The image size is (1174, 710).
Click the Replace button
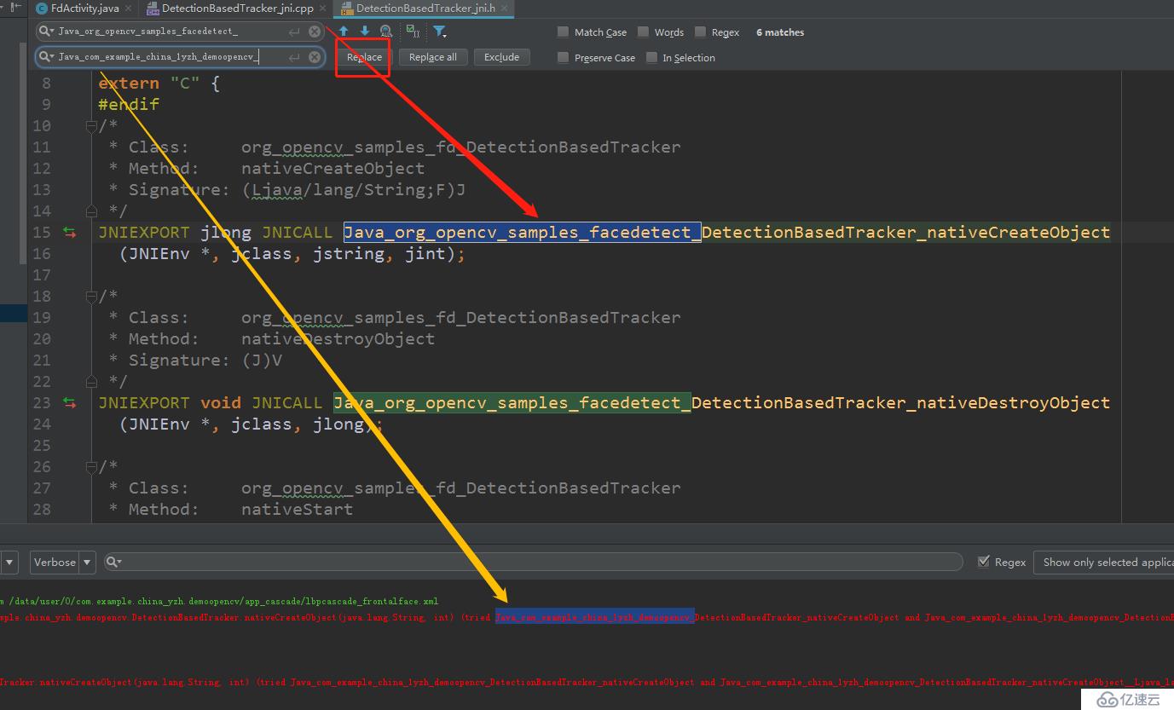[364, 57]
